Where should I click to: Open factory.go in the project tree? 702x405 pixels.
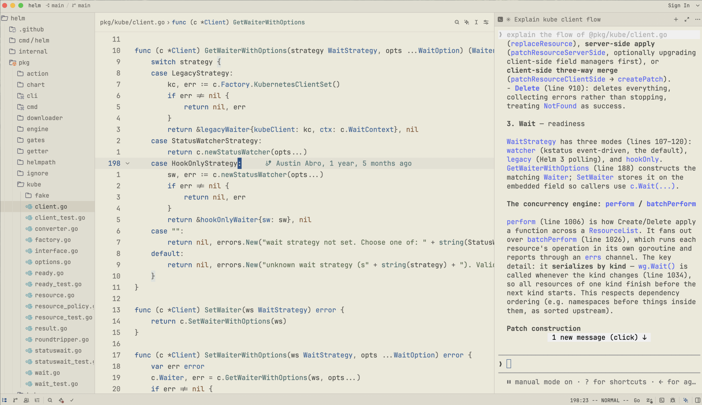click(x=53, y=240)
